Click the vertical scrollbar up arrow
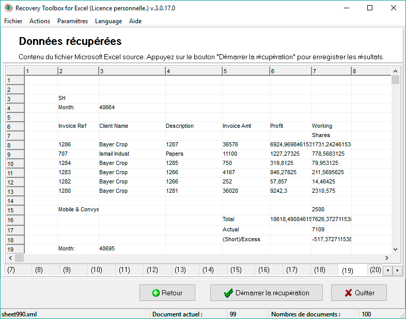This screenshot has height=319, width=406. 395,71
